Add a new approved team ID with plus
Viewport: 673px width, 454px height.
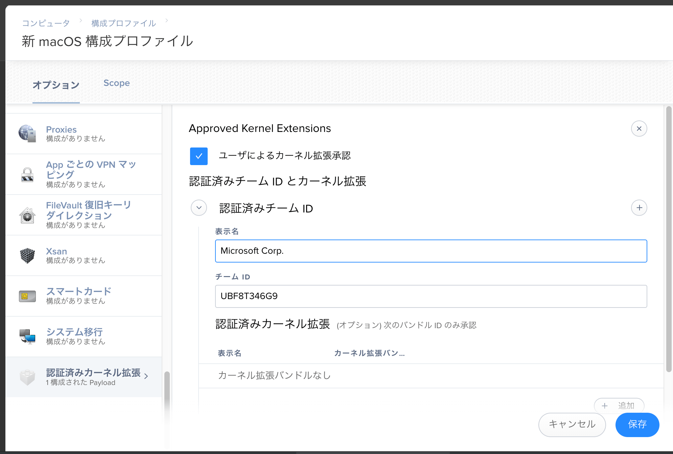tap(639, 208)
